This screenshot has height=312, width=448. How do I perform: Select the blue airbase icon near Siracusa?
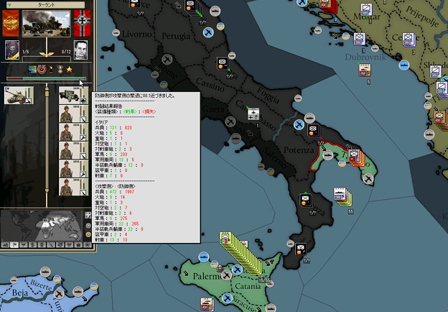[x=228, y=298]
